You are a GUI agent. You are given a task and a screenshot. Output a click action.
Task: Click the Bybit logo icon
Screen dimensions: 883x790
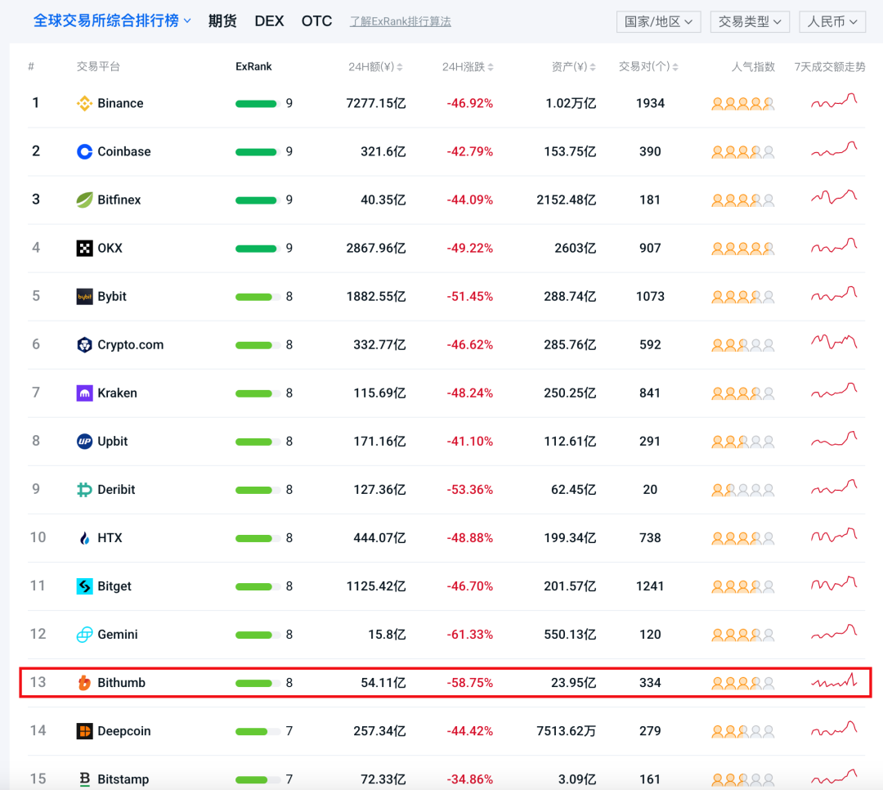pyautogui.click(x=84, y=296)
